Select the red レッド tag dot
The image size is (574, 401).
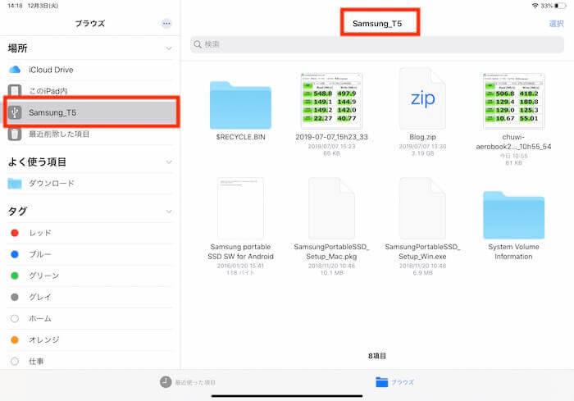(15, 233)
